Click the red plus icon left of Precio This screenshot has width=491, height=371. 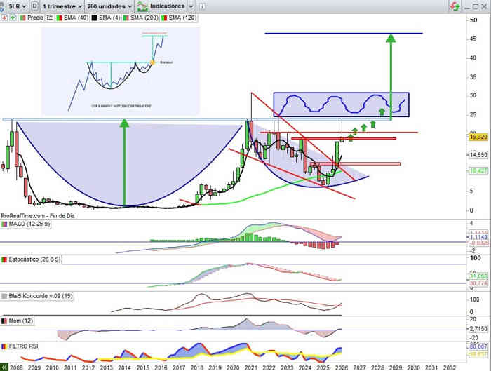point(5,17)
